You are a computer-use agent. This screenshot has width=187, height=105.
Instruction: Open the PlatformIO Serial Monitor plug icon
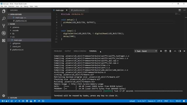[39, 101]
